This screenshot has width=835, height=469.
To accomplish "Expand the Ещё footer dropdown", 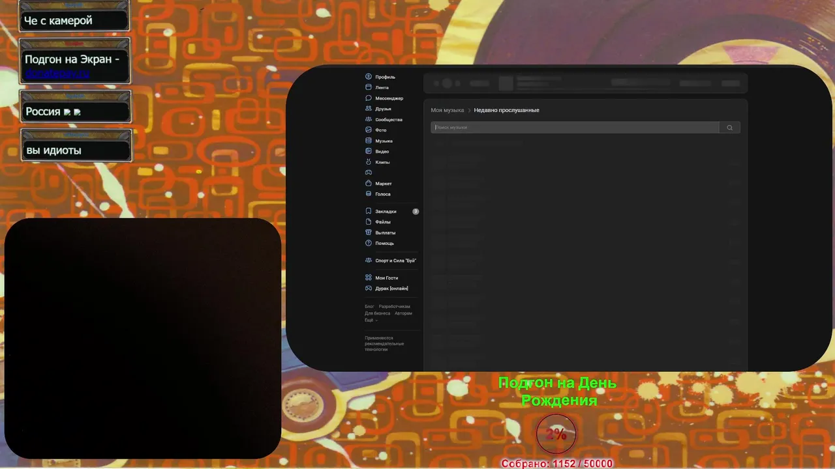I will [x=371, y=320].
